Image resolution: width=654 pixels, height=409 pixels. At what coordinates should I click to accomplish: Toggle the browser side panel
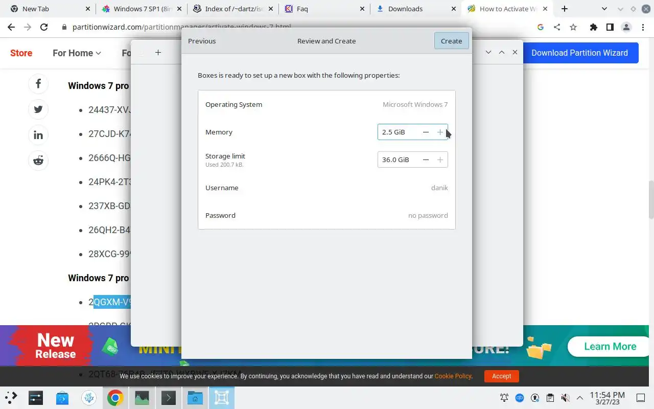point(610,27)
